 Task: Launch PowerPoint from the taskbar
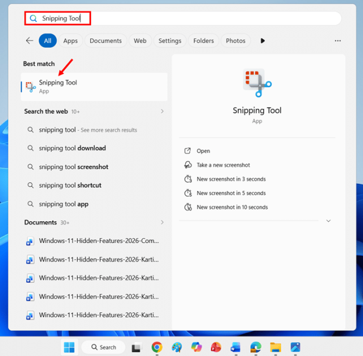(216, 347)
